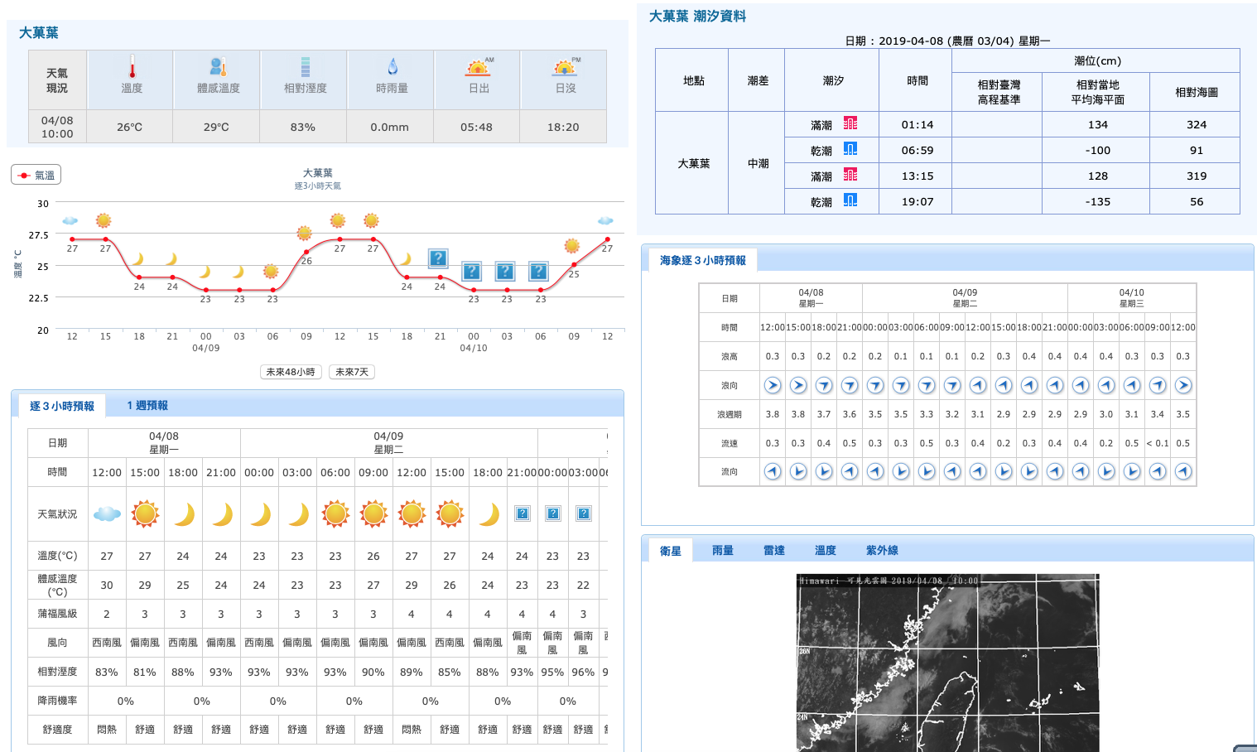Click the 中潮 tidal range cell
Viewport: 1257px width, 752px height.
point(759,163)
